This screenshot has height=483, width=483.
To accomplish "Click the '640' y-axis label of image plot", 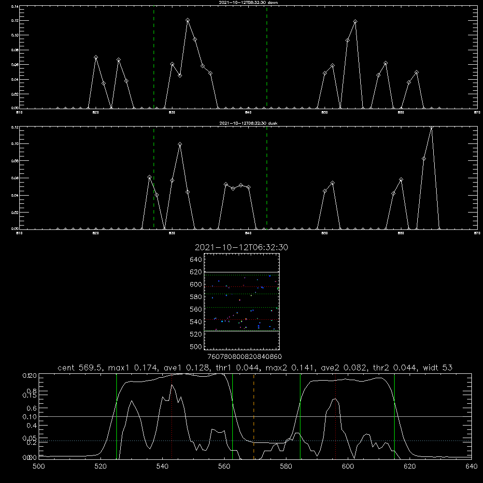I will pyautogui.click(x=196, y=260).
